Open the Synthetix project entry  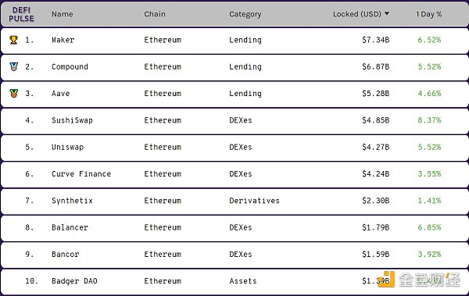click(x=72, y=201)
